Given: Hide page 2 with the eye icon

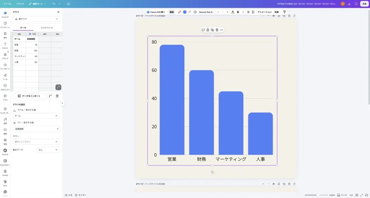Looking at the screenshot, I should (x=274, y=184).
